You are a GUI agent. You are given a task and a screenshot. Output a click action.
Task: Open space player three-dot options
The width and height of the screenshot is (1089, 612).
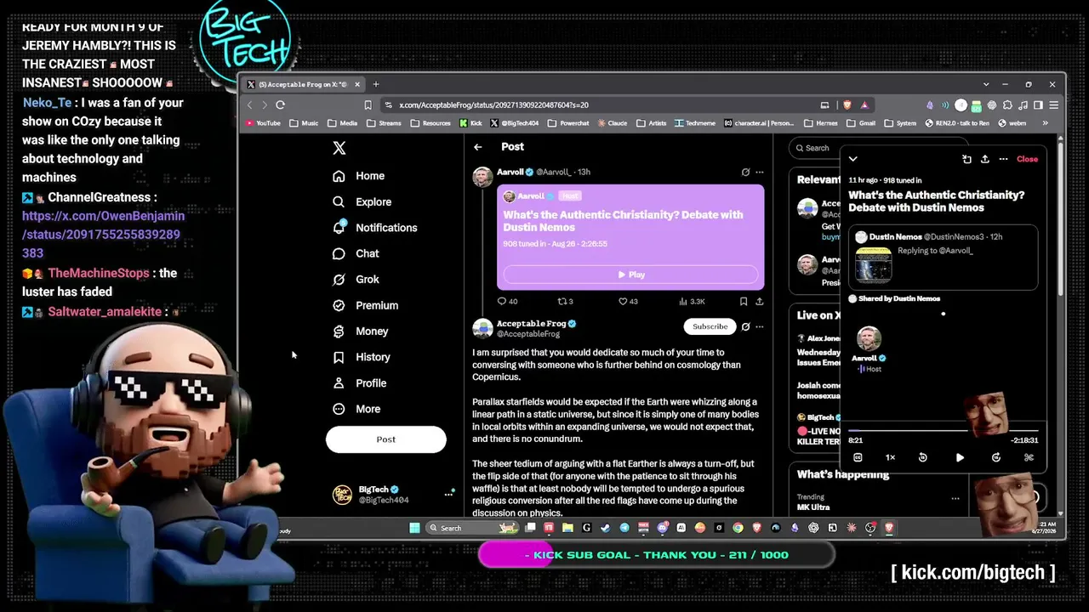click(x=1003, y=159)
